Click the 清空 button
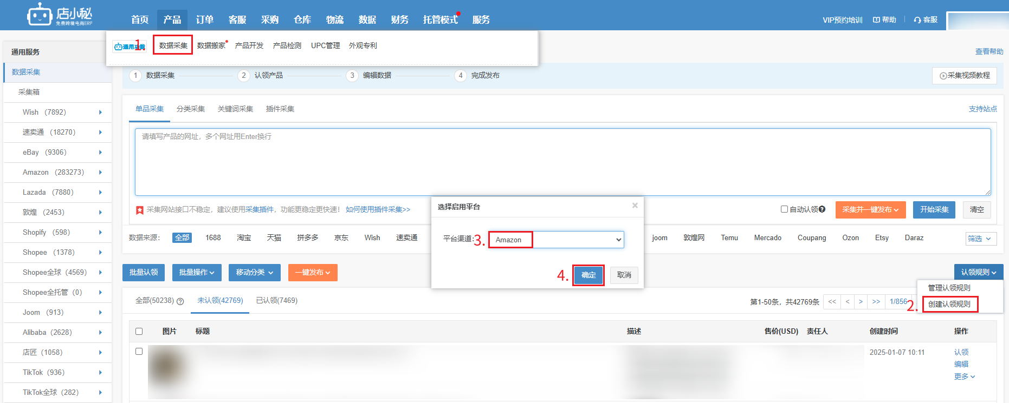Image resolution: width=1009 pixels, height=403 pixels. [x=977, y=210]
